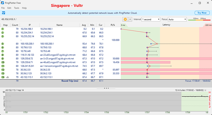Screen dimensions: 212x115
Task: Click the IP column header
Action: 29,25
